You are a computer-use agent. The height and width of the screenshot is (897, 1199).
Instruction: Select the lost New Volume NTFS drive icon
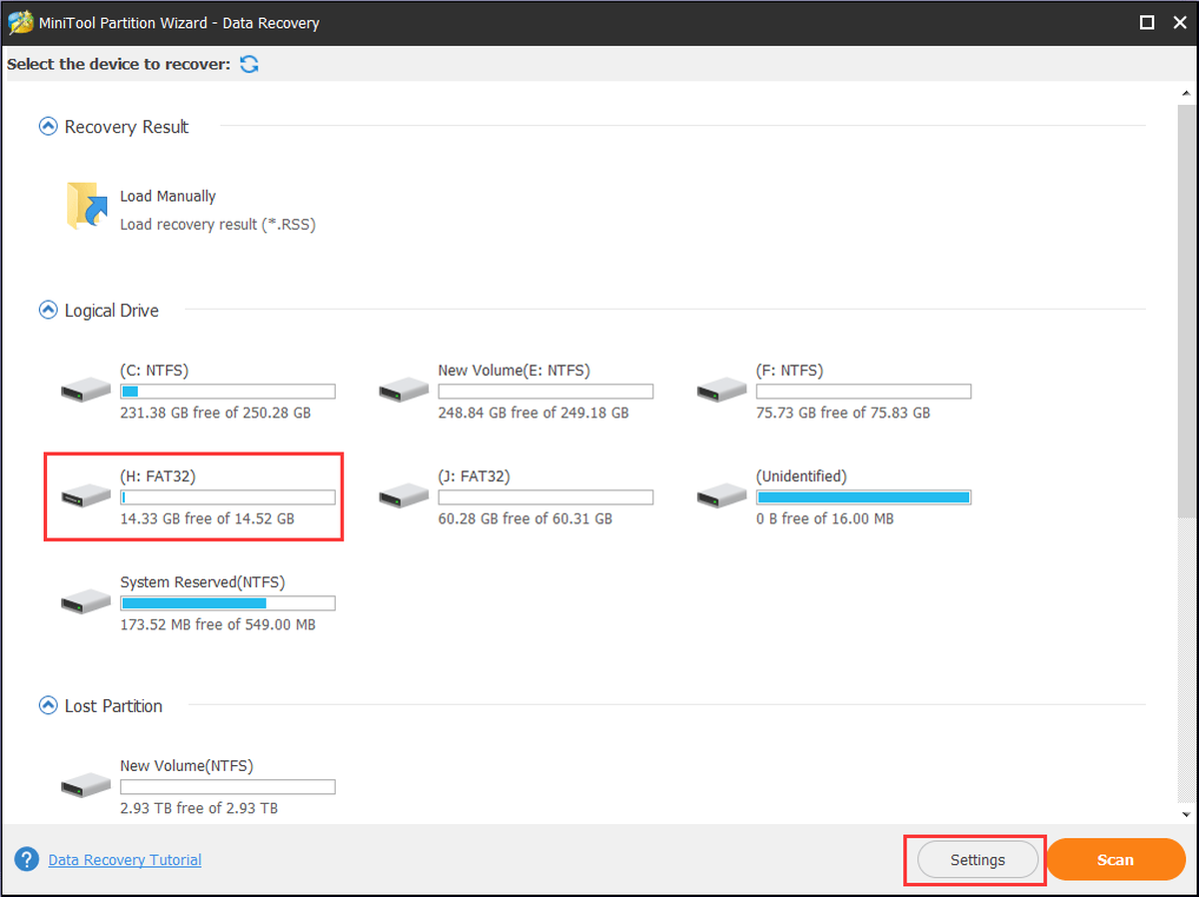[86, 786]
